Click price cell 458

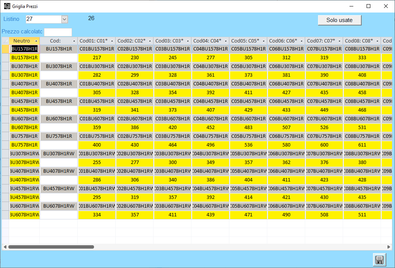tap(362, 92)
